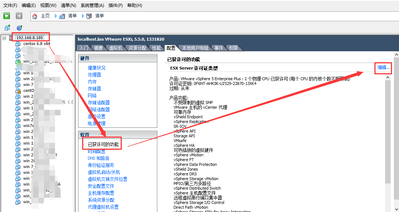Click the vSphere Distributed Switch feature text
Viewport: 399px width, 212px height.
click(x=197, y=188)
